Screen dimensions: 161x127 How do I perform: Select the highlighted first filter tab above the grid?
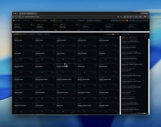coord(17,34)
